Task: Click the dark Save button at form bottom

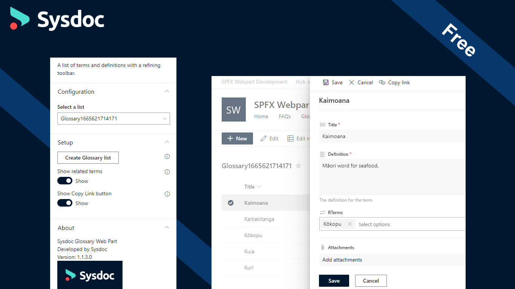Action: tap(334, 281)
